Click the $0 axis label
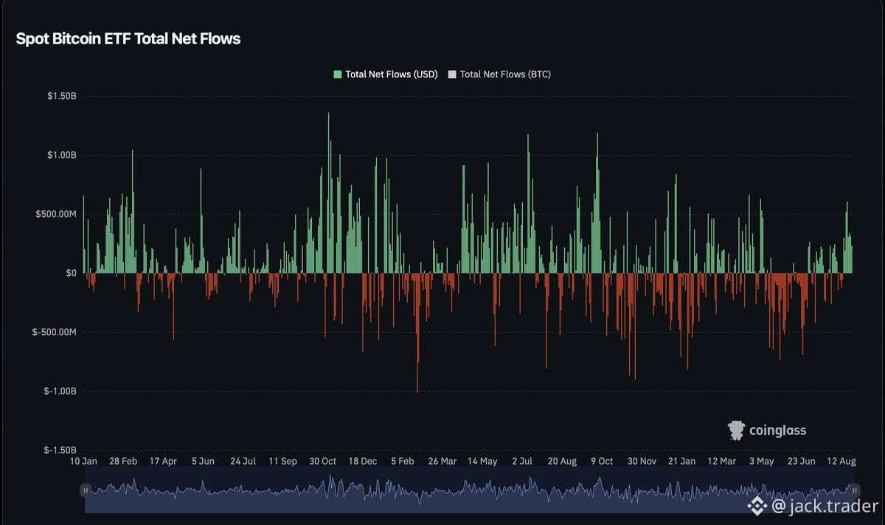Screen dimensions: 885x525 pyautogui.click(x=72, y=274)
